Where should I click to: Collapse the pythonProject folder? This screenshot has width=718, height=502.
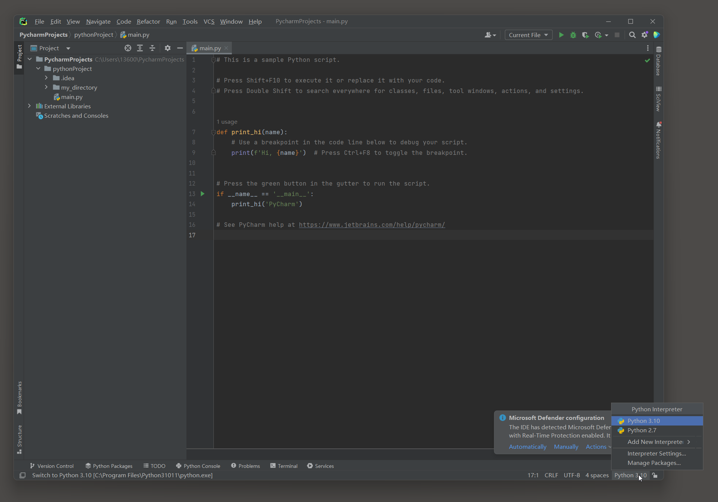38,69
